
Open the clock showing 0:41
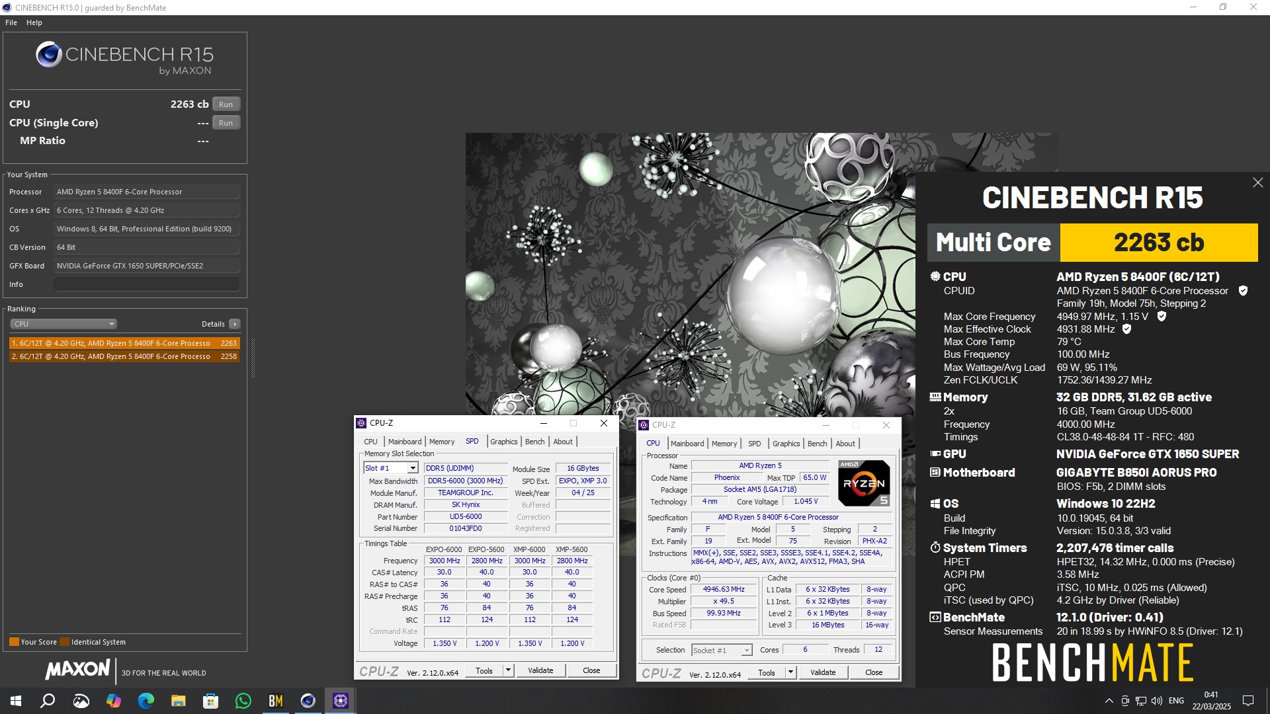tap(1211, 701)
